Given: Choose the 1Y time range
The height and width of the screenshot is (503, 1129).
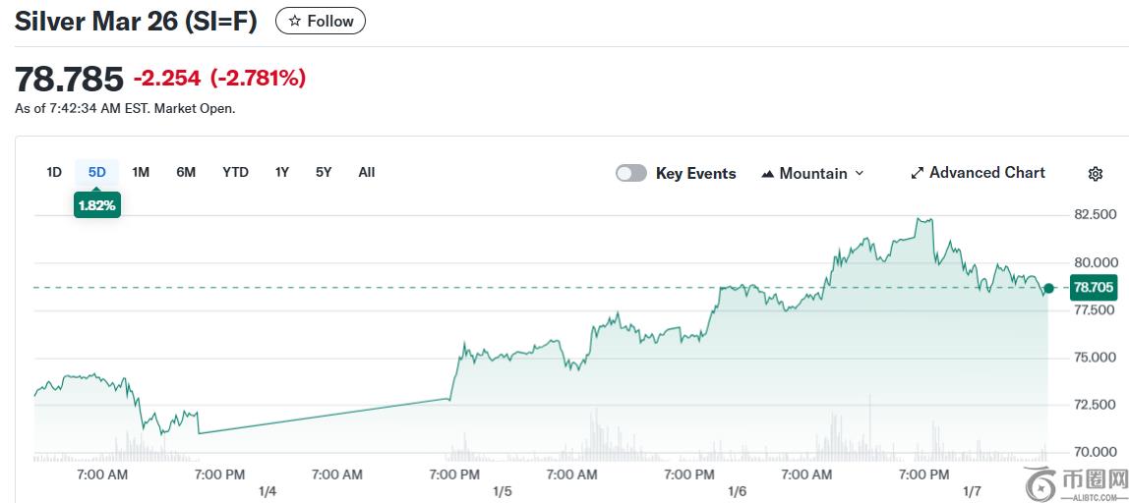Looking at the screenshot, I should pyautogui.click(x=281, y=173).
